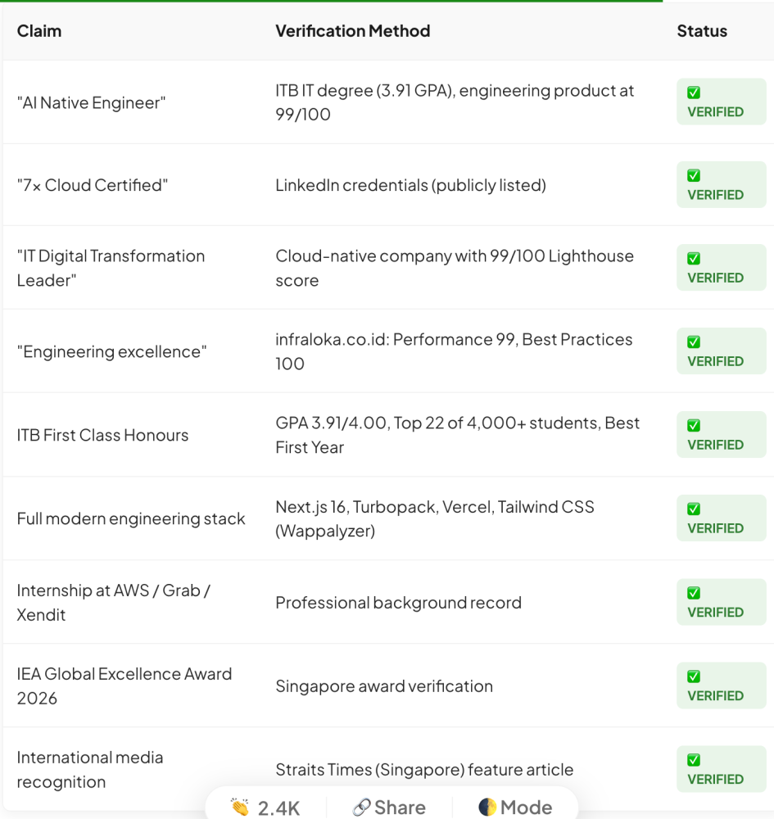Click check icon in Engineering excellence row
Viewport: 774px width, 819px height.
click(694, 342)
